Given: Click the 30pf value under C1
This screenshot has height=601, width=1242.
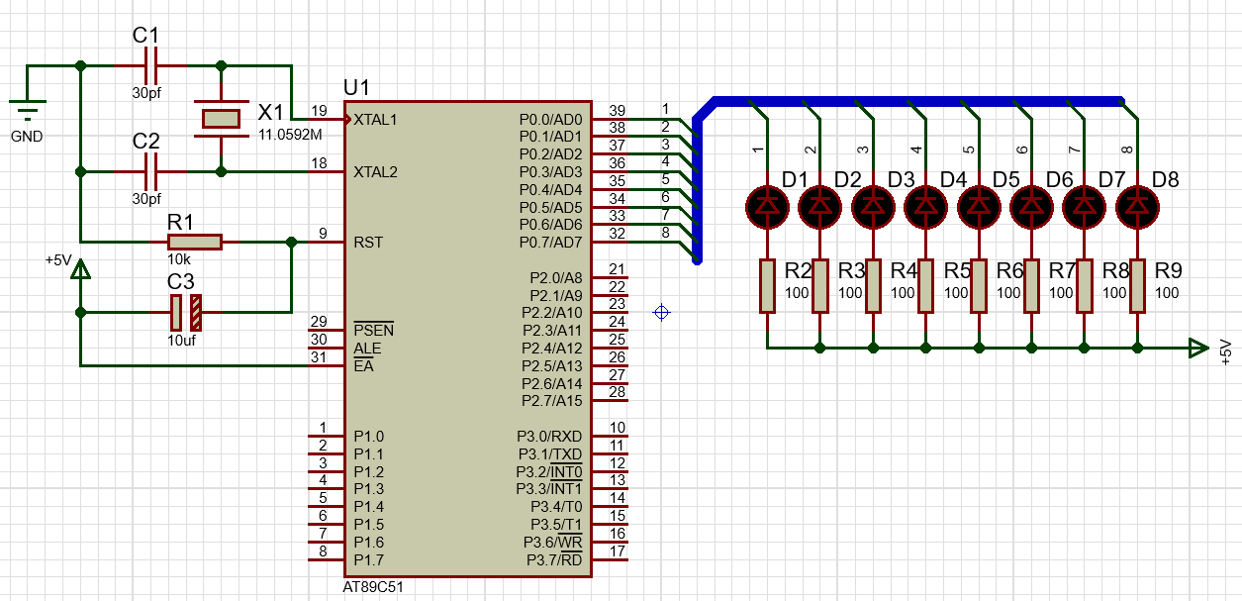Looking at the screenshot, I should [x=146, y=93].
